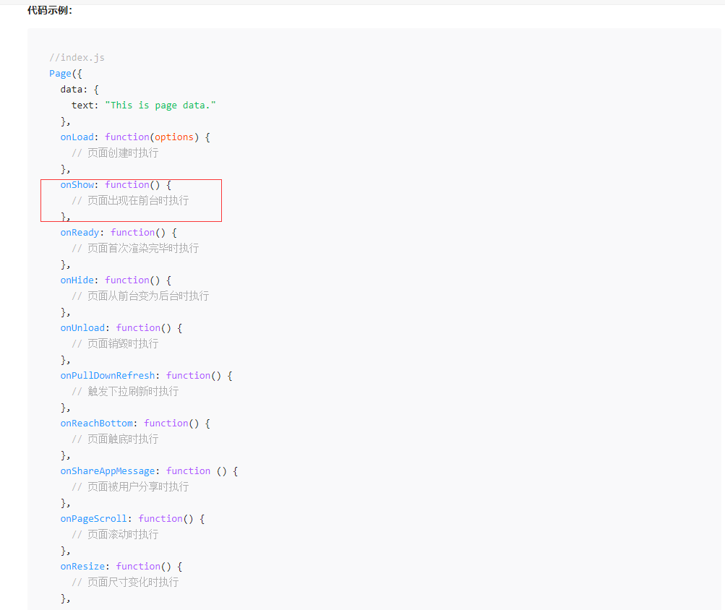Click comment '页面滚动时执行'

click(123, 534)
